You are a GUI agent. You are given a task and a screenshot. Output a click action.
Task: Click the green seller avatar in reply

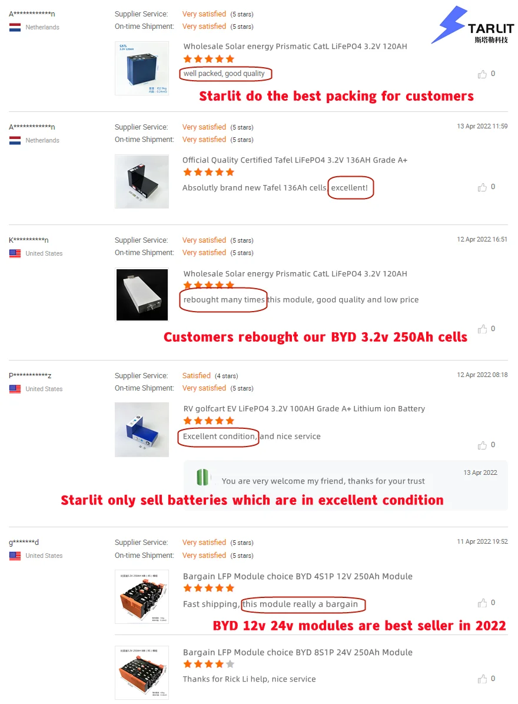tap(203, 477)
